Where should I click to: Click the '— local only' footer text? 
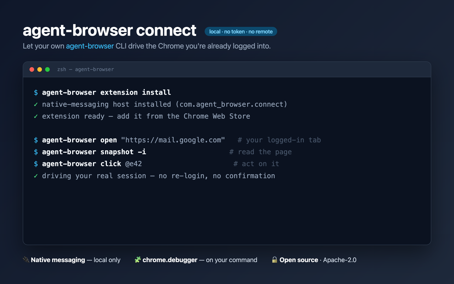(104, 260)
